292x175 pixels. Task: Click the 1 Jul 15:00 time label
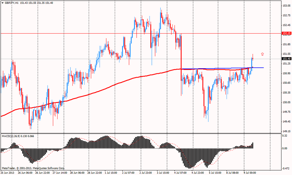click(111, 173)
